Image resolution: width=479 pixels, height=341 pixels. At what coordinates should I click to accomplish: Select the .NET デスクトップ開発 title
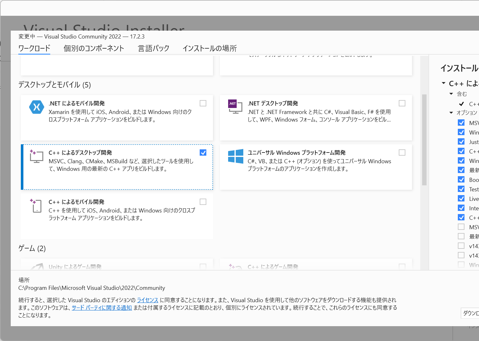[x=273, y=103]
